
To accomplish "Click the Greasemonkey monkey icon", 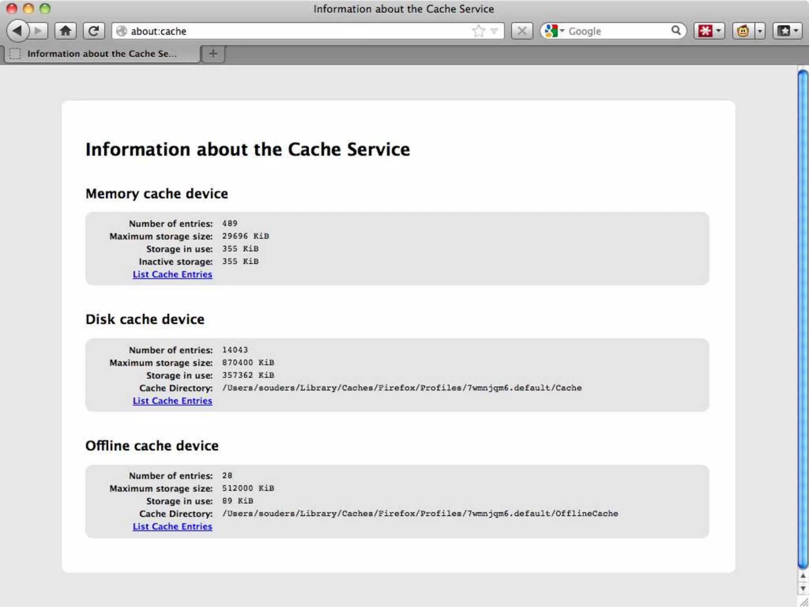I will [743, 31].
